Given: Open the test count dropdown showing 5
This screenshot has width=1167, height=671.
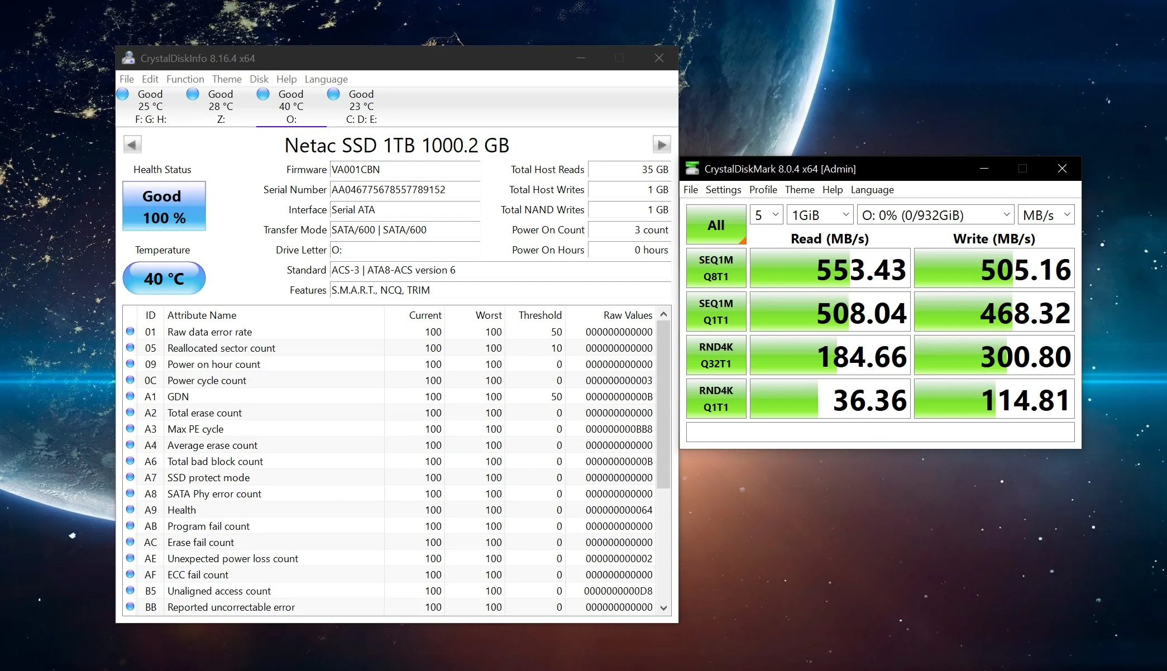Looking at the screenshot, I should pos(766,215).
